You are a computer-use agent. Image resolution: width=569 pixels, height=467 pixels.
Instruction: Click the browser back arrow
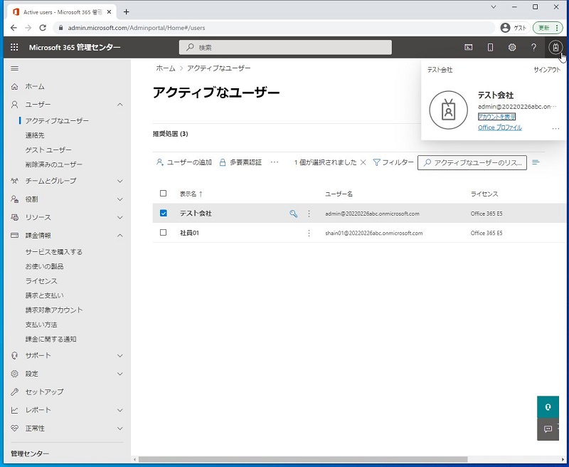[x=14, y=28]
